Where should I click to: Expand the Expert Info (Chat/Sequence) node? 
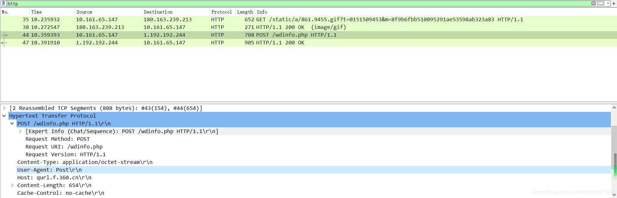pyautogui.click(x=20, y=131)
